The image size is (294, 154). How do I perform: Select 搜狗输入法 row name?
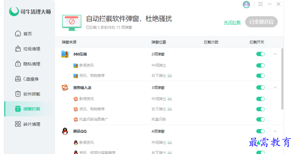pos(82,87)
